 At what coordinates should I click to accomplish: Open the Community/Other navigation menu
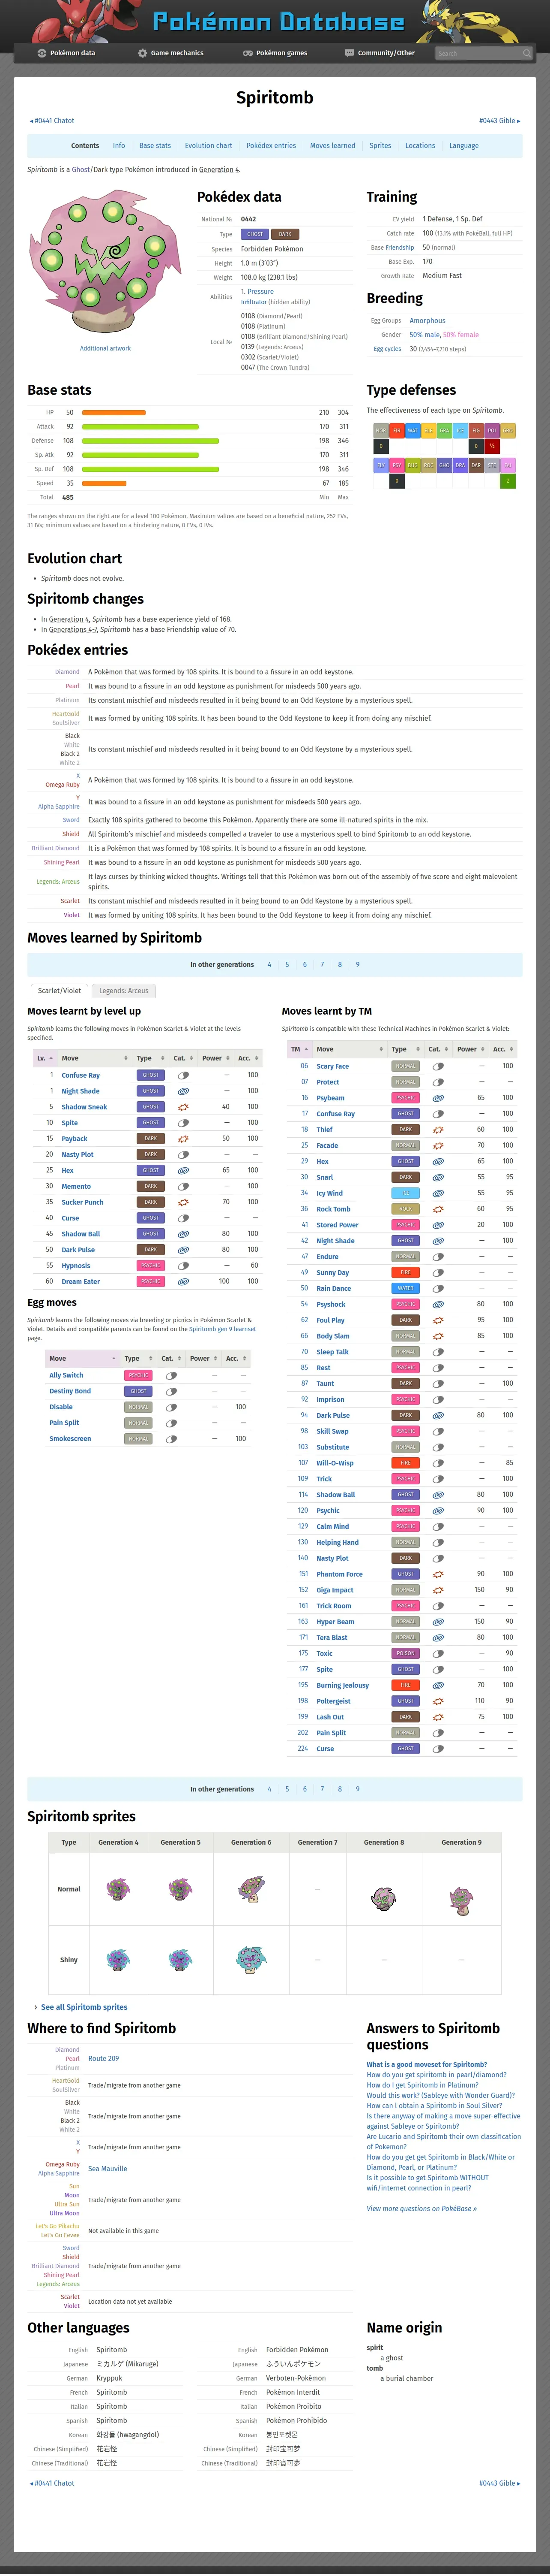point(380,53)
